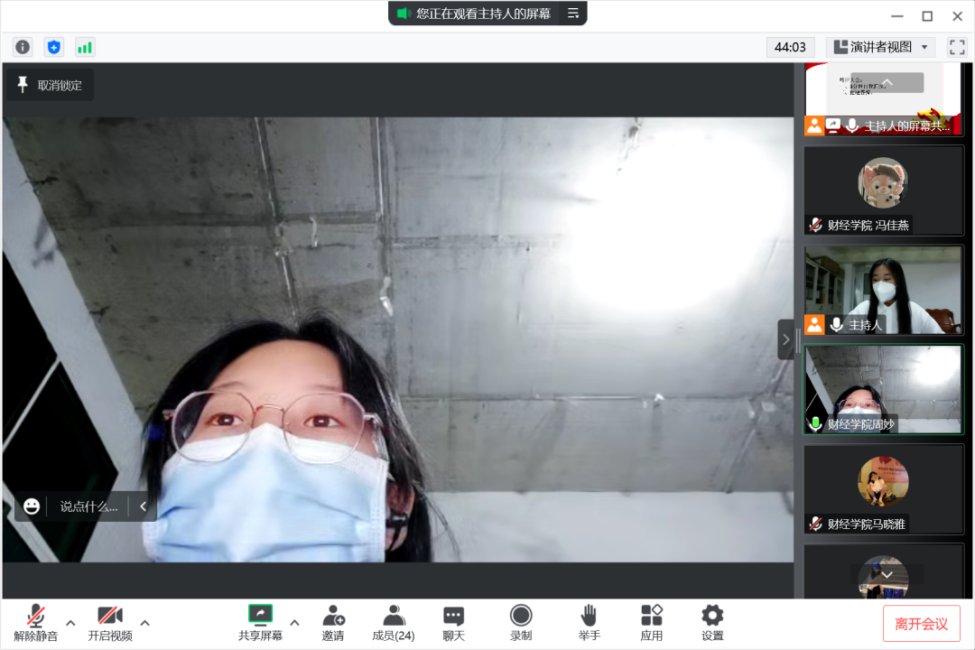Screen dimensions: 975x650
Task: Leave meeting via 离开会议 button
Action: [922, 624]
